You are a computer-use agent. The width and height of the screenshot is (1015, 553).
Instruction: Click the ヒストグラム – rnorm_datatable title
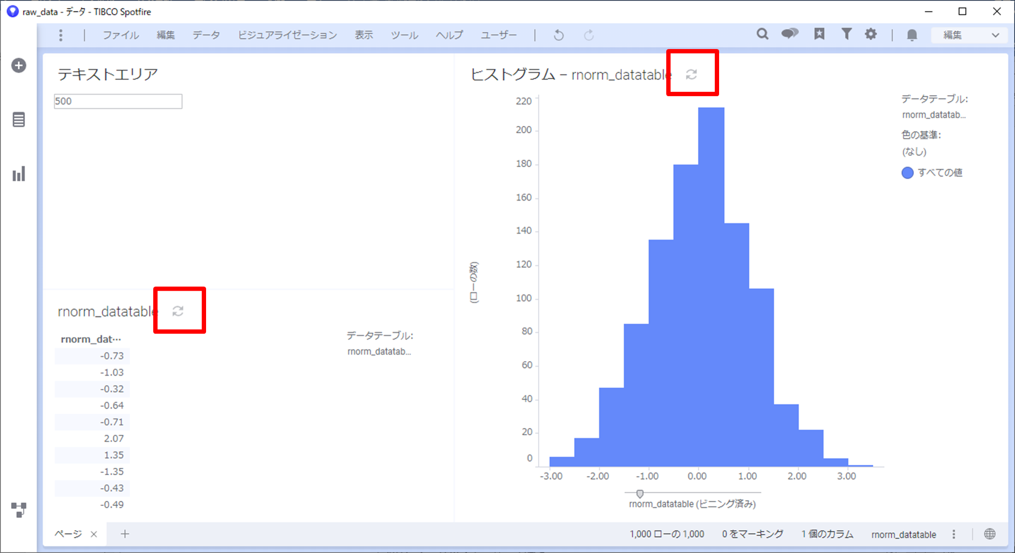[571, 74]
